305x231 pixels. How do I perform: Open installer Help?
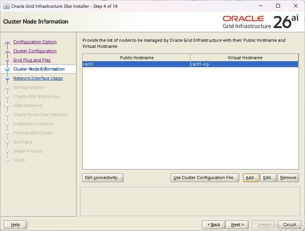tap(15, 225)
